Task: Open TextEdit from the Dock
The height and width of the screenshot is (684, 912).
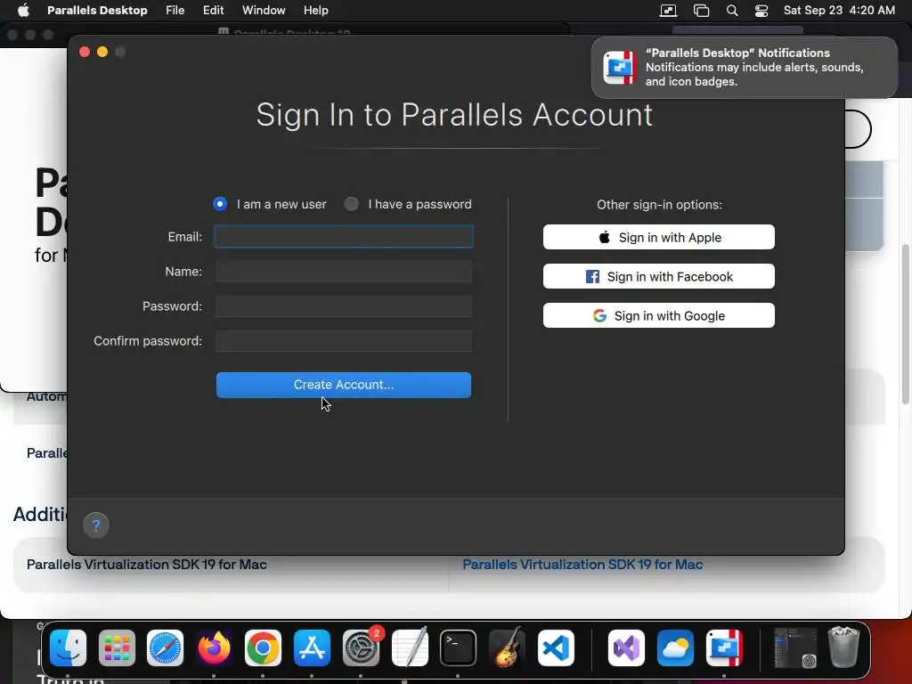Action: pyautogui.click(x=410, y=648)
